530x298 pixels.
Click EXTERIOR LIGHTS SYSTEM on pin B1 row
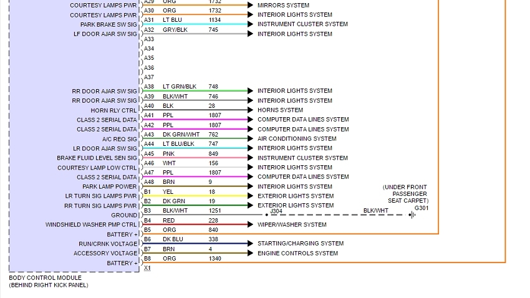coord(296,196)
